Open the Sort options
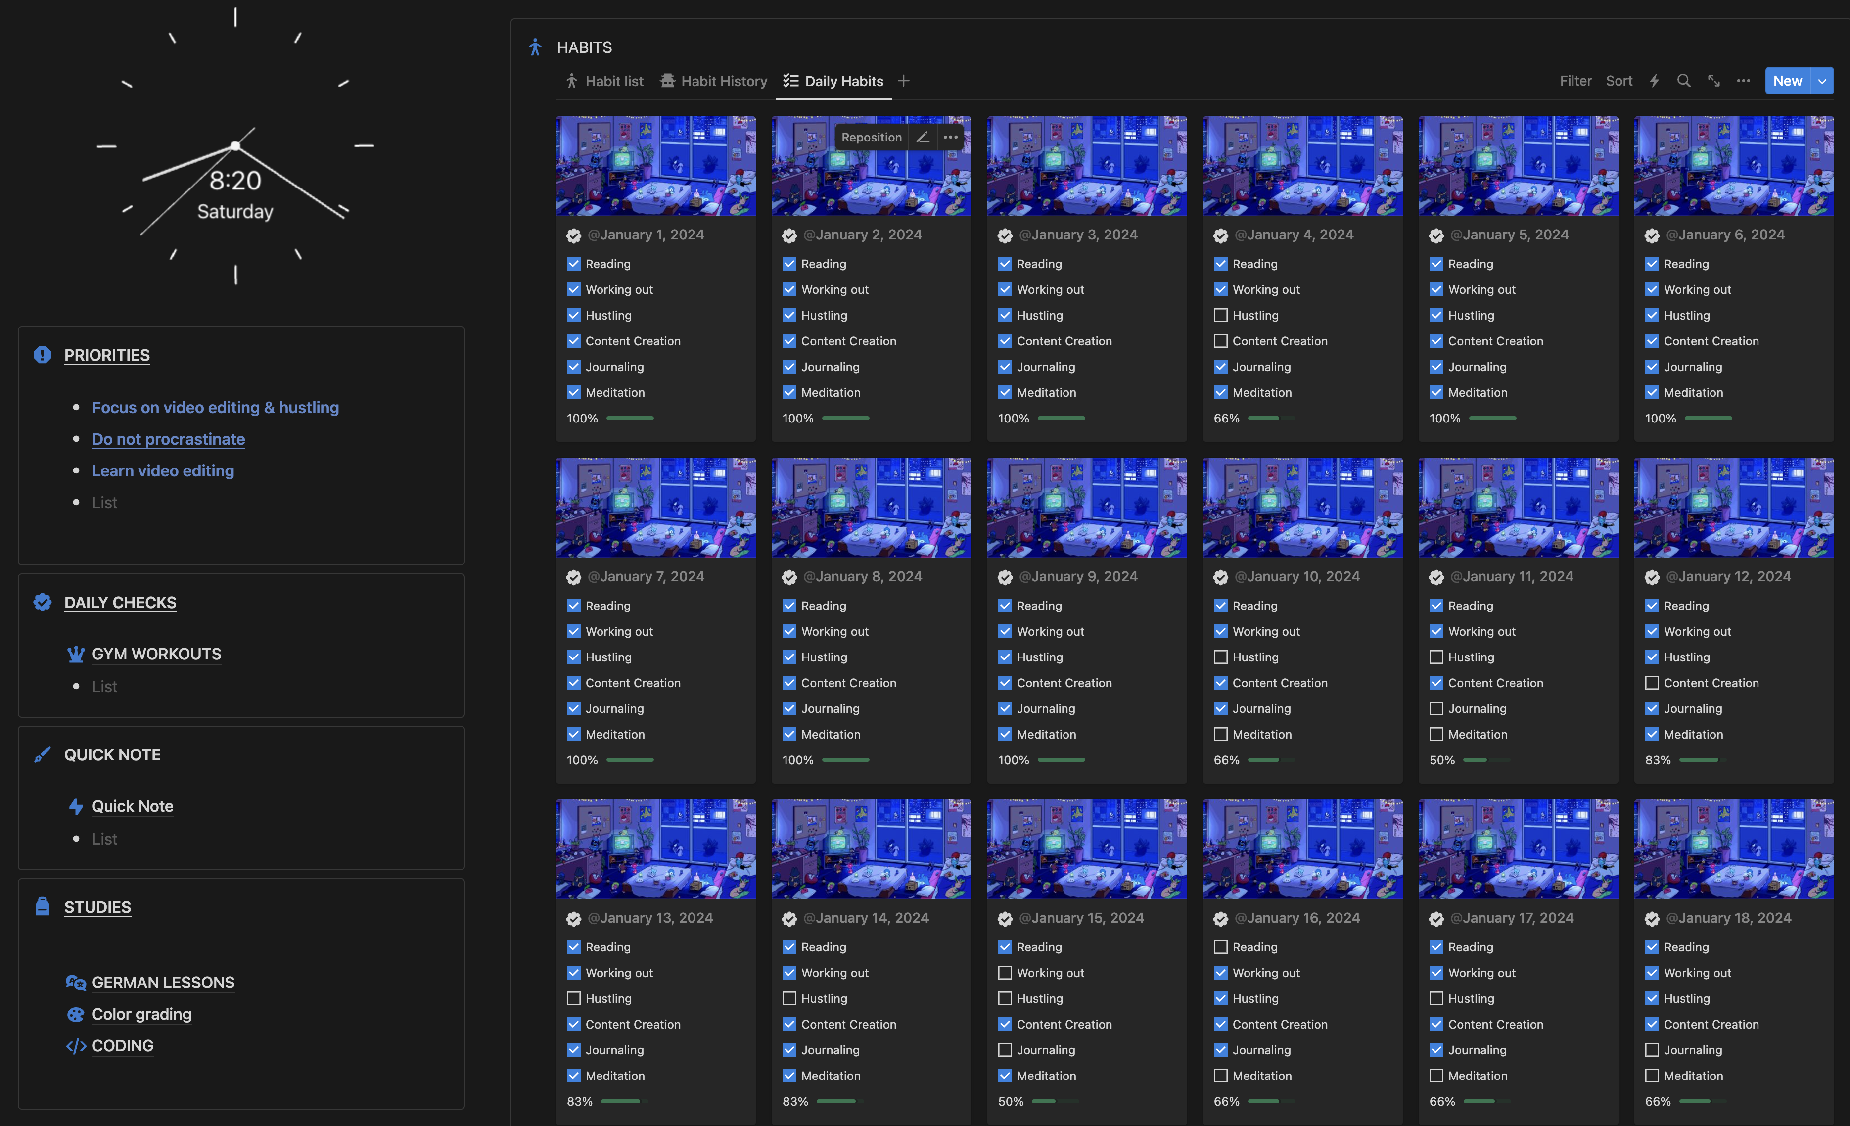1850x1126 pixels. (1619, 80)
